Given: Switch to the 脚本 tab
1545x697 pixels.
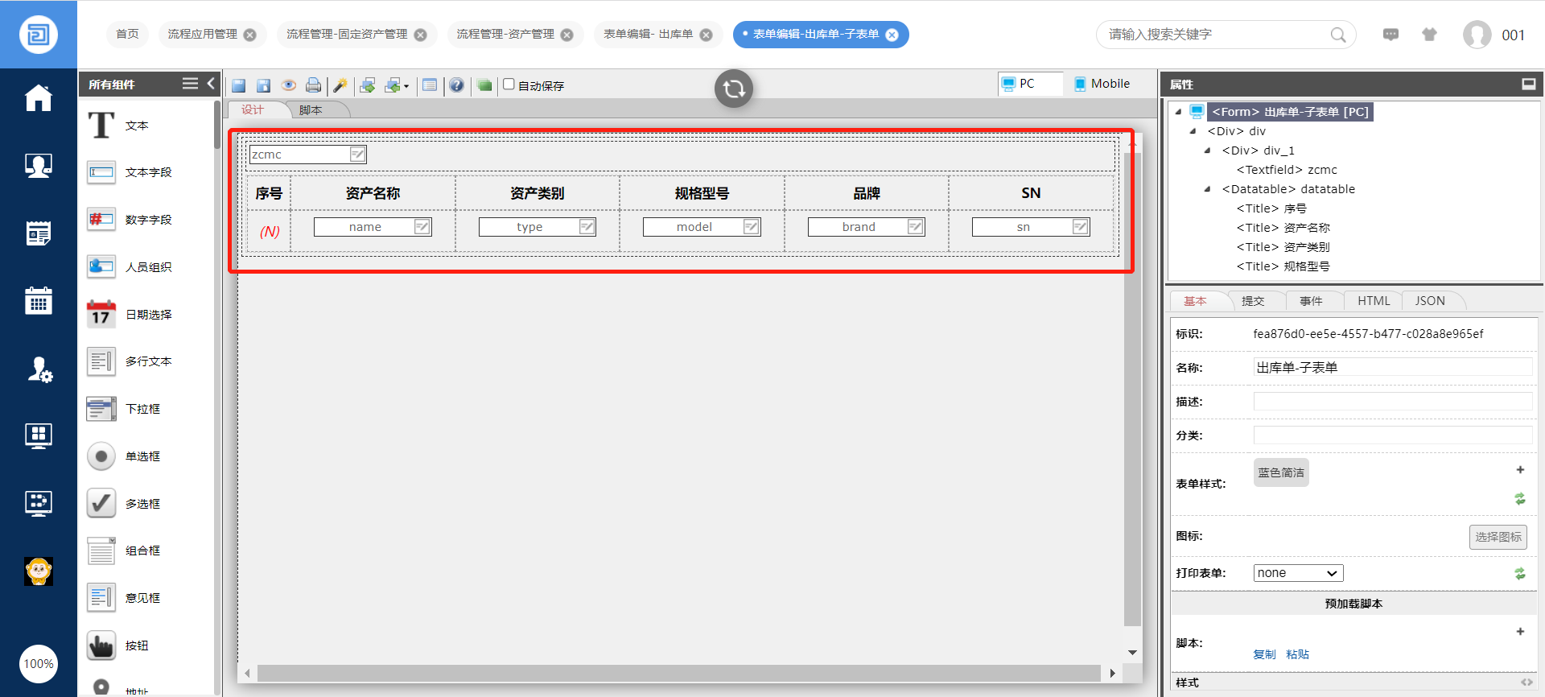Looking at the screenshot, I should (x=311, y=110).
